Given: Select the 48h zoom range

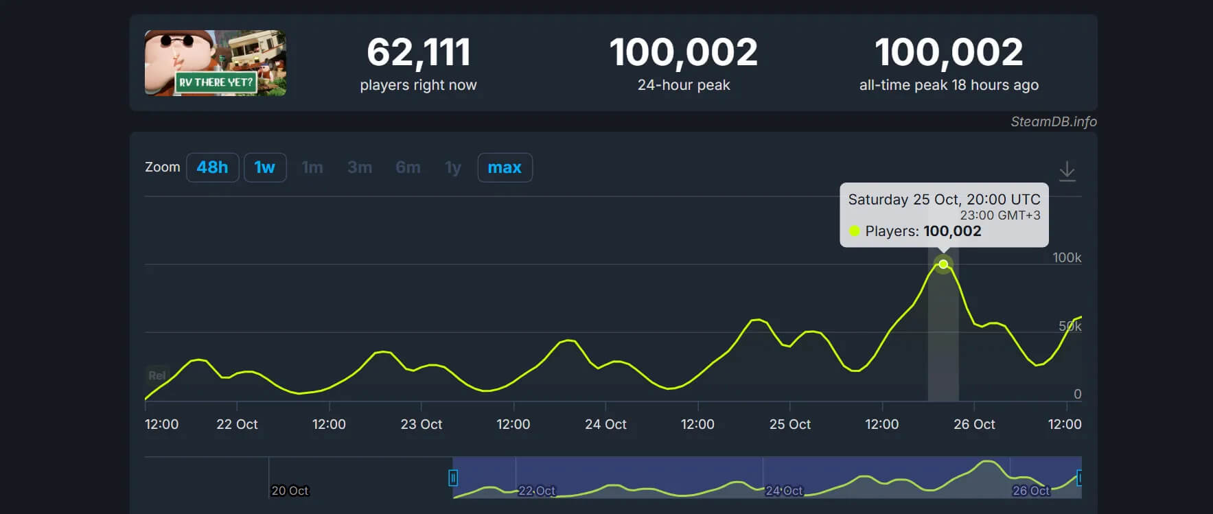Looking at the screenshot, I should (x=212, y=167).
